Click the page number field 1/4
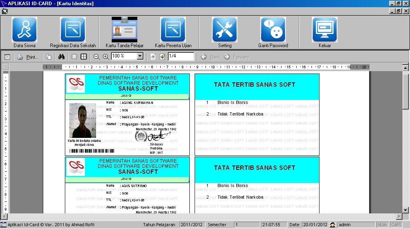The height and width of the screenshot is (229, 410). (x=181, y=56)
